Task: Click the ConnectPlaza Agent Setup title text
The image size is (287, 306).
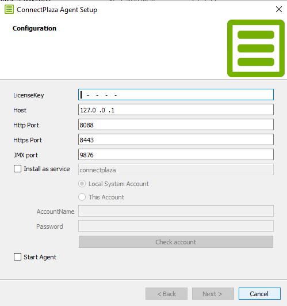Action: [57, 10]
